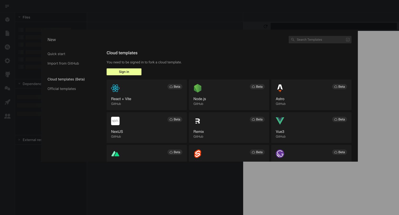Click the magnifier icon in Search Templates

[293, 40]
